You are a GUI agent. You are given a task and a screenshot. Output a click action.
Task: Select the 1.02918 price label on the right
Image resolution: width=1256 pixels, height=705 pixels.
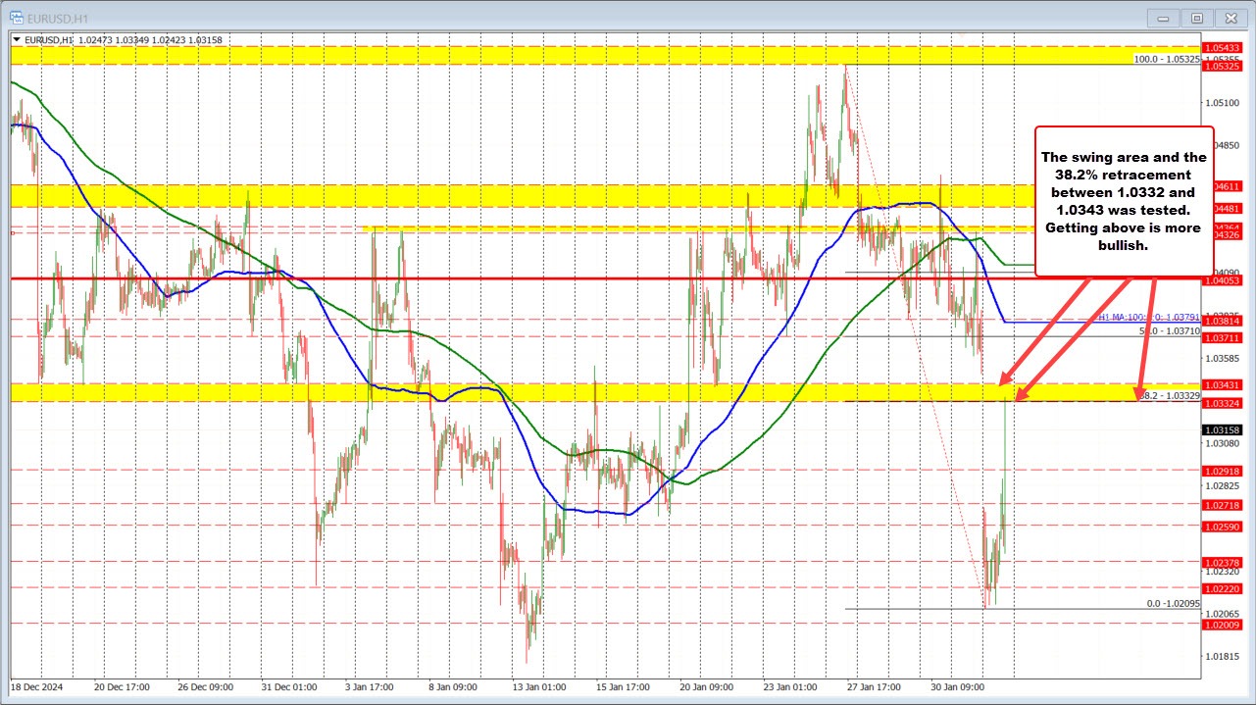point(1224,472)
